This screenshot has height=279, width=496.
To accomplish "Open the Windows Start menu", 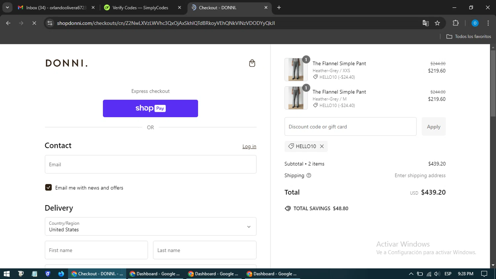I will pos(7,274).
